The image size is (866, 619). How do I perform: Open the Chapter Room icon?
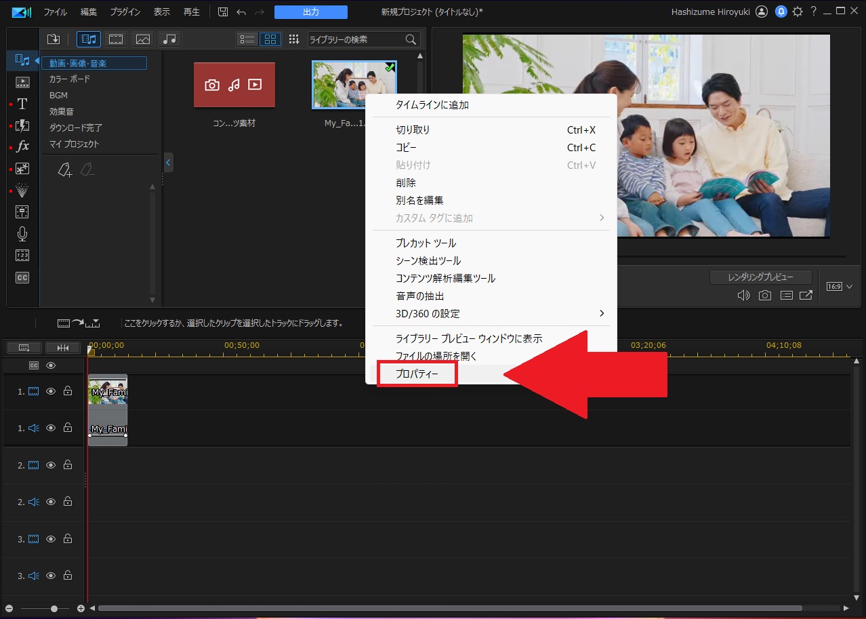(22, 256)
